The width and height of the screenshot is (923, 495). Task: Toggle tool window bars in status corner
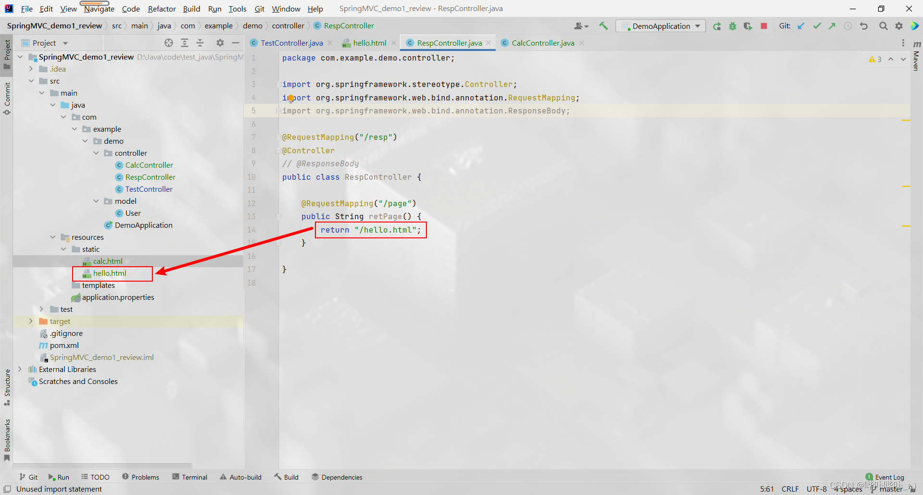7,489
